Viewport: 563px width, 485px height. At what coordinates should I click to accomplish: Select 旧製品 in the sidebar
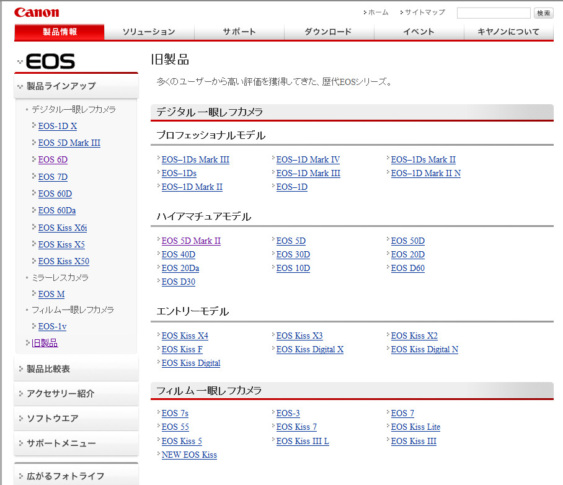point(45,342)
